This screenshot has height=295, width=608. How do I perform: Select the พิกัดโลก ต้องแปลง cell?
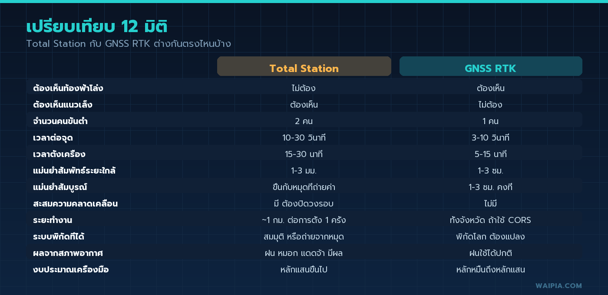(x=491, y=237)
